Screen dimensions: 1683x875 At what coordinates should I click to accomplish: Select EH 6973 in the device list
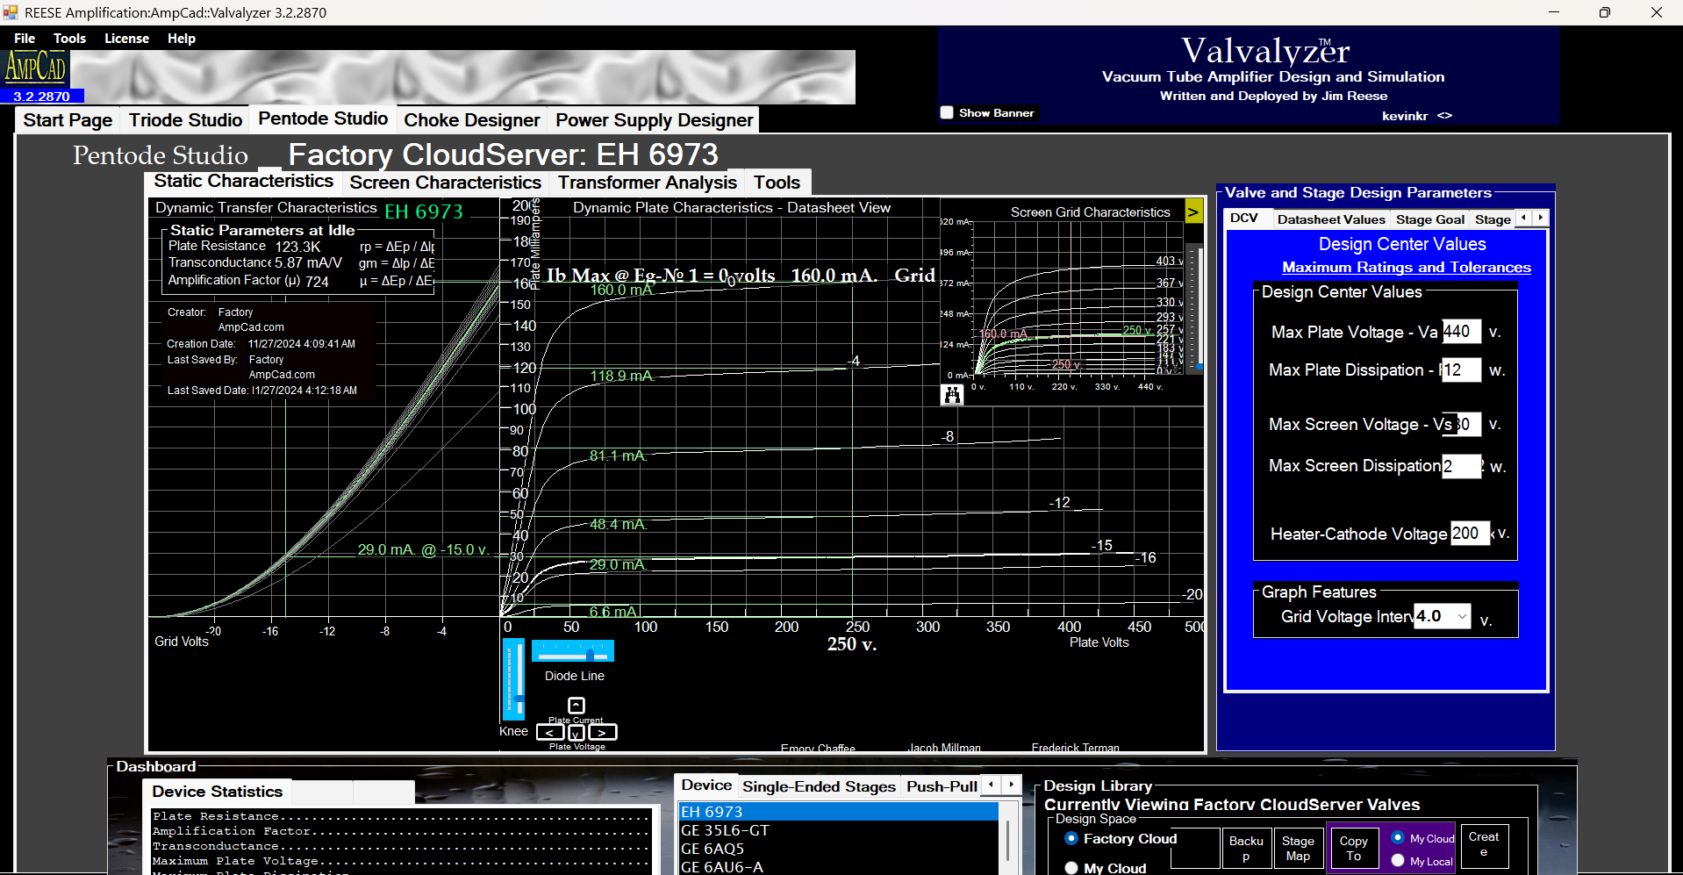pos(838,812)
